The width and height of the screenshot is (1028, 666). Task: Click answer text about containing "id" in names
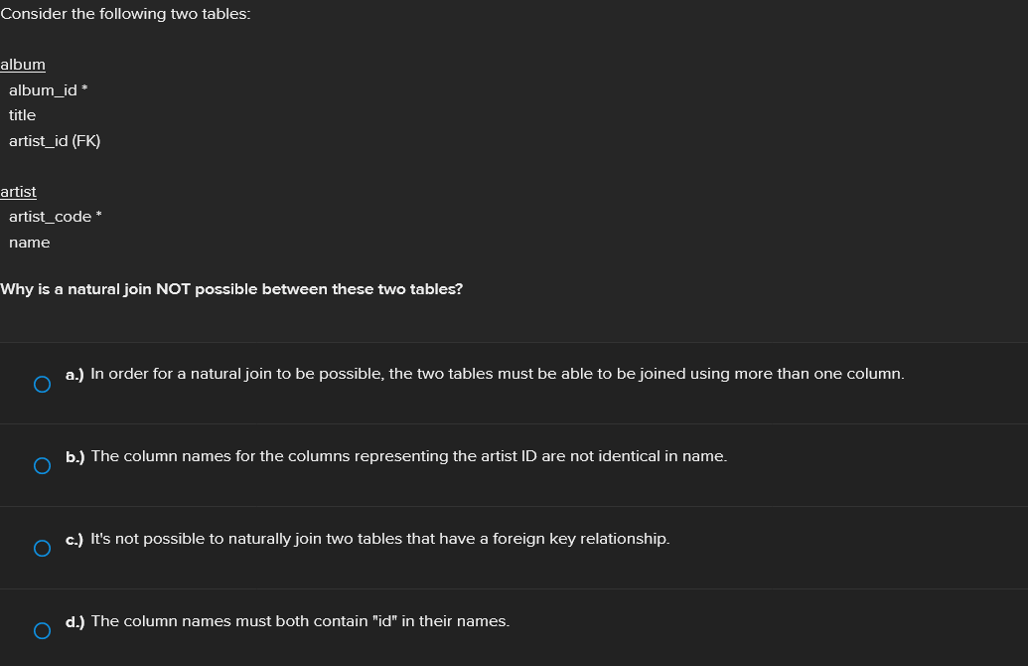(300, 621)
